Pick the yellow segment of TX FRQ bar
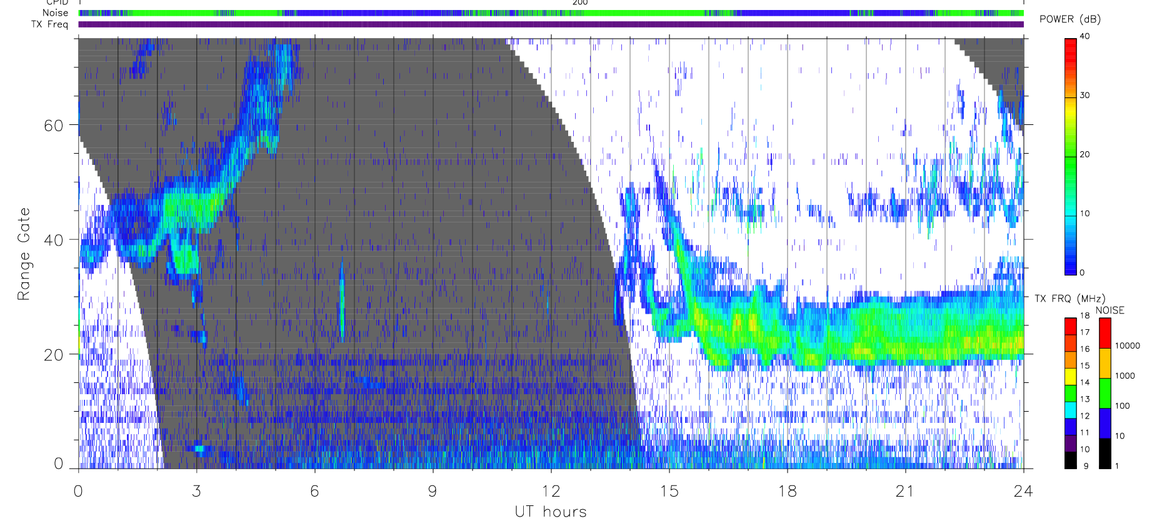Image resolution: width=1152 pixels, height=531 pixels. [x=1071, y=377]
